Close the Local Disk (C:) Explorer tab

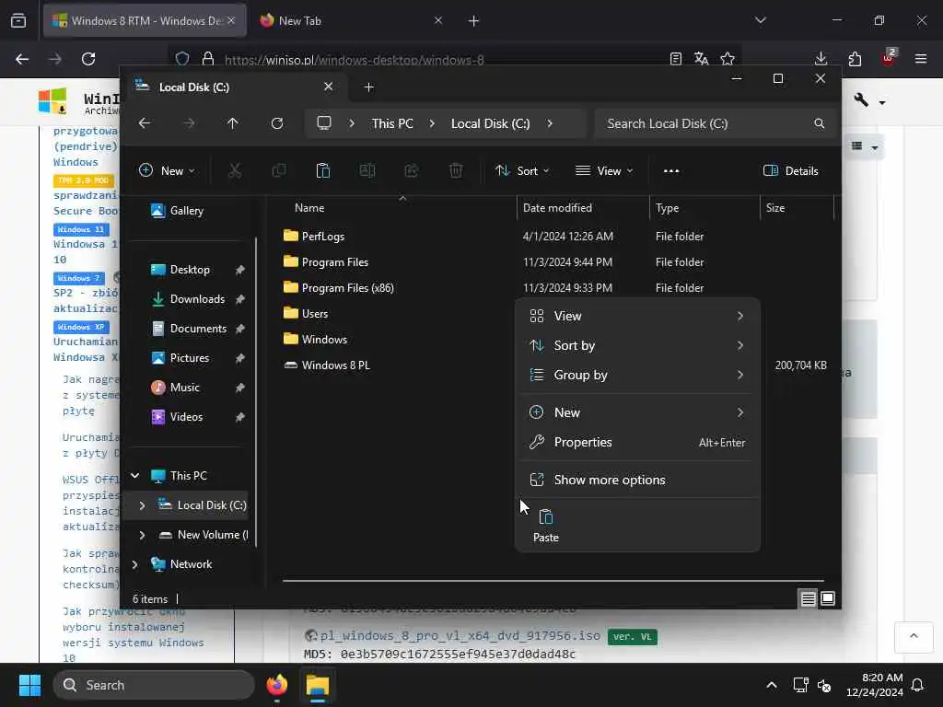point(329,87)
